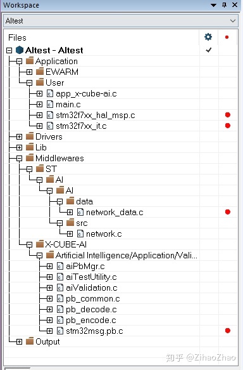
Task: Expand the Output folder
Action: pos(19,341)
